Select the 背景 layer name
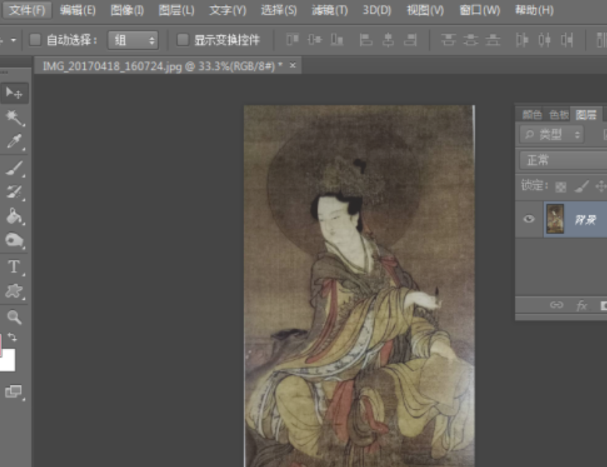The image size is (607, 467). point(585,220)
